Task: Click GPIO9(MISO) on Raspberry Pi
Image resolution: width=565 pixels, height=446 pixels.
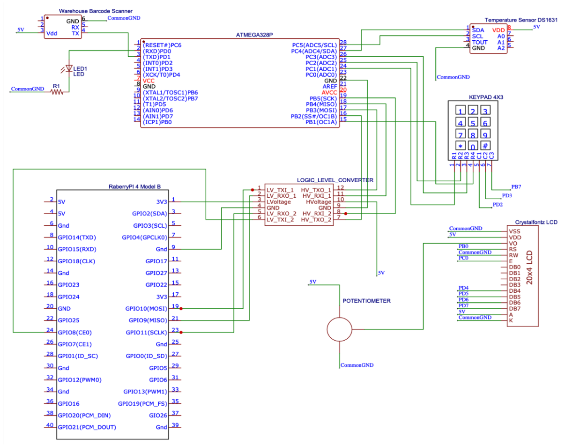Action: tap(147, 320)
